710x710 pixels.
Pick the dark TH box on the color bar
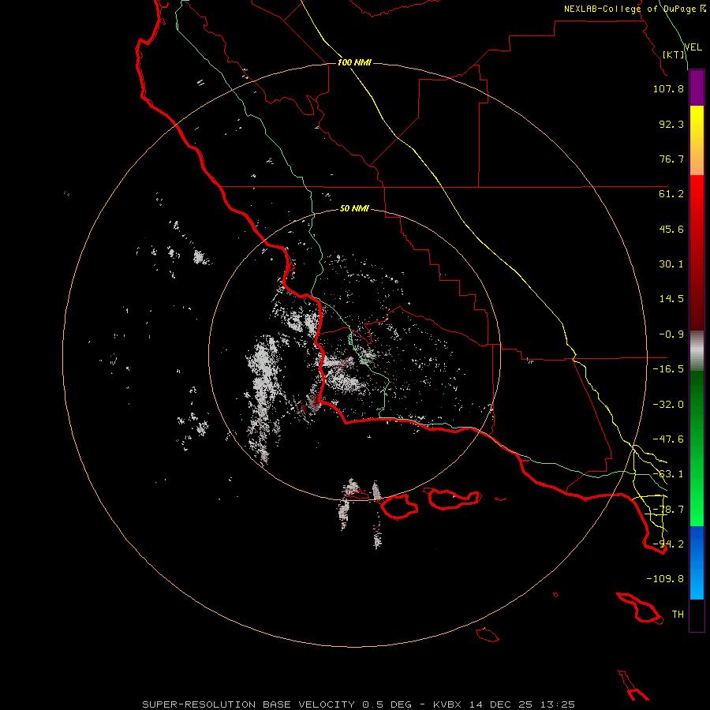697,615
